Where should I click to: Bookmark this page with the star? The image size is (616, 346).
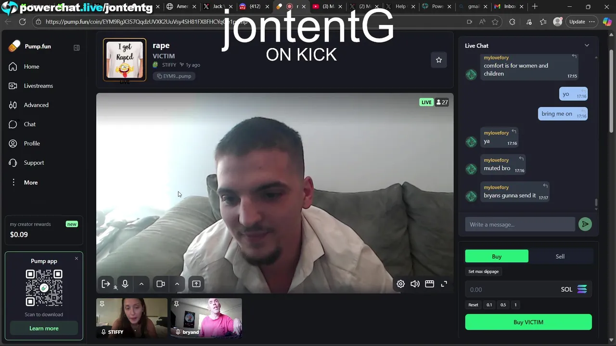click(495, 22)
